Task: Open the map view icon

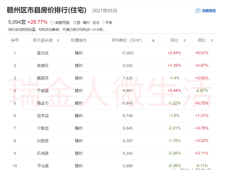Action: (198, 10)
